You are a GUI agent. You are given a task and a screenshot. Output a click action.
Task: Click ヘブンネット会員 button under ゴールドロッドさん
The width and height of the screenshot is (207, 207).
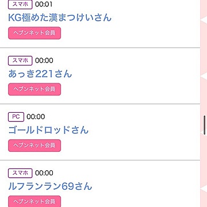34,145
